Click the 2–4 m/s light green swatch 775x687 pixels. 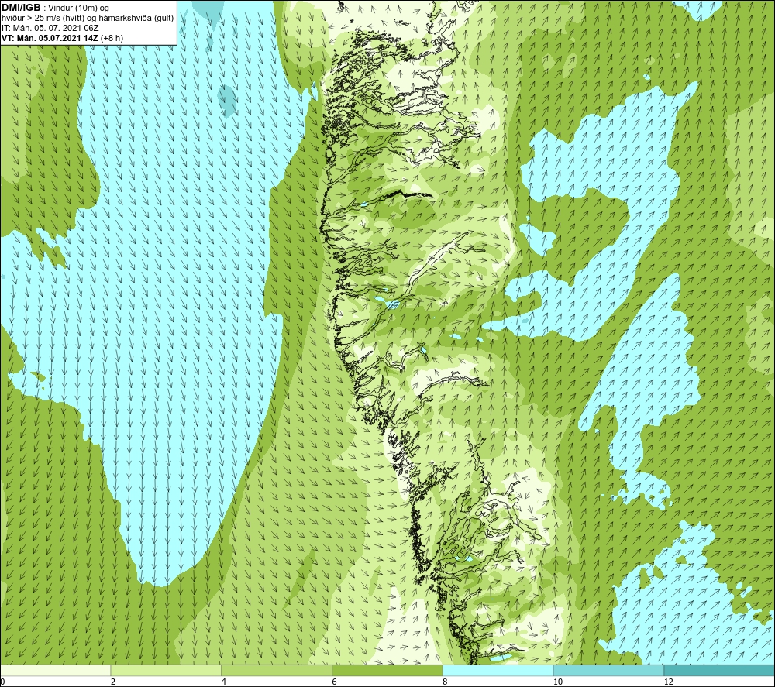click(x=166, y=670)
